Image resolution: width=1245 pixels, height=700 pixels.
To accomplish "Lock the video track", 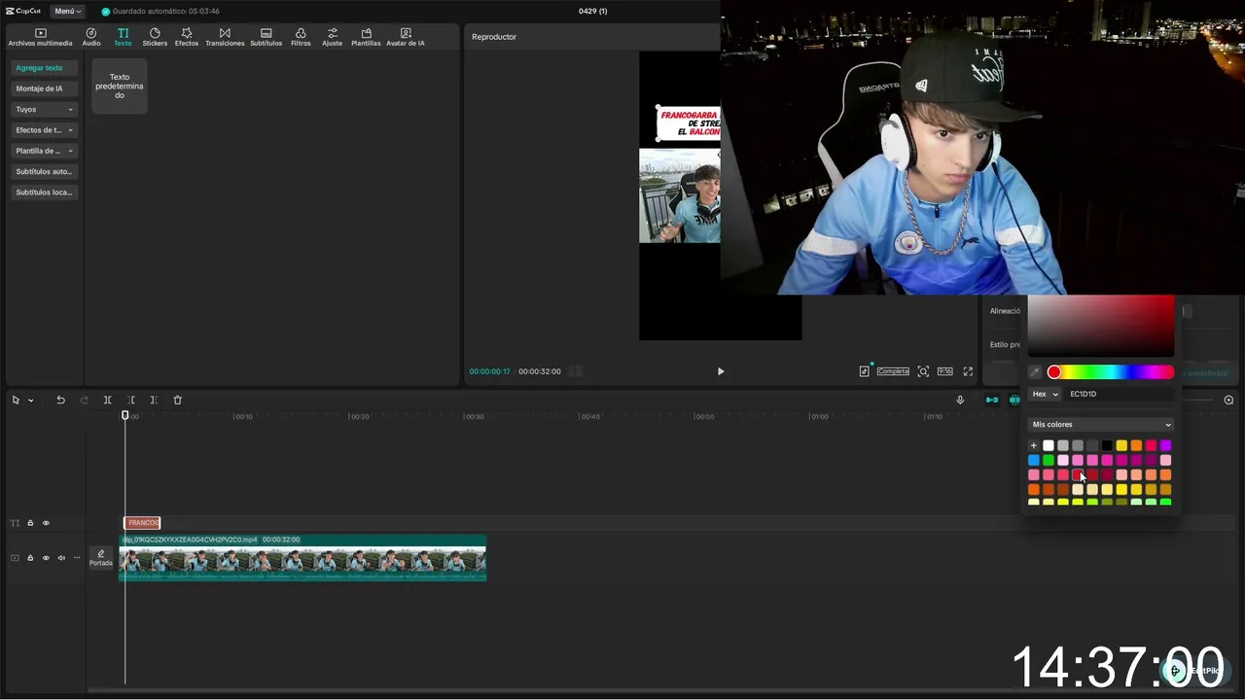I will 30,558.
